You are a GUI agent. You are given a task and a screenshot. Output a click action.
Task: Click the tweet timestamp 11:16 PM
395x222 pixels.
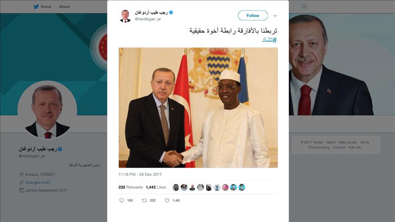[x=140, y=174]
